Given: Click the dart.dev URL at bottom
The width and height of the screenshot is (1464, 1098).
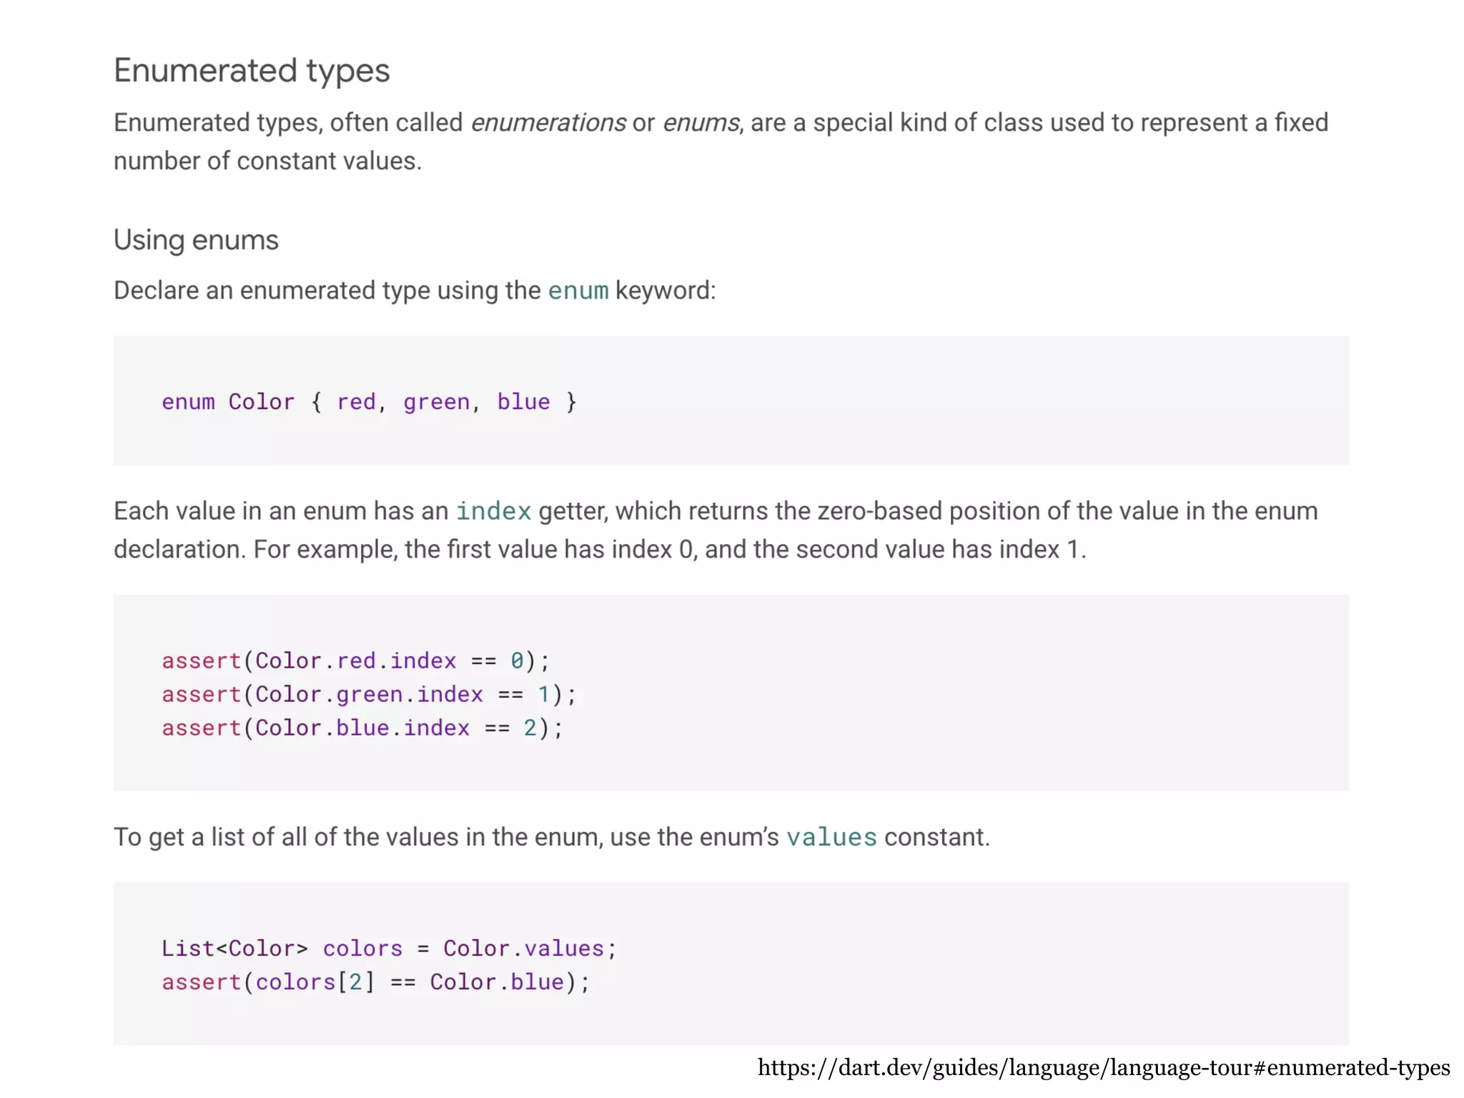Looking at the screenshot, I should click(1103, 1067).
